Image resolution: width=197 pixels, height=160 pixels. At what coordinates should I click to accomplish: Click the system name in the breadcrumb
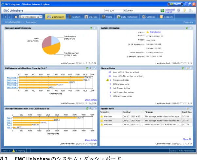13,22
